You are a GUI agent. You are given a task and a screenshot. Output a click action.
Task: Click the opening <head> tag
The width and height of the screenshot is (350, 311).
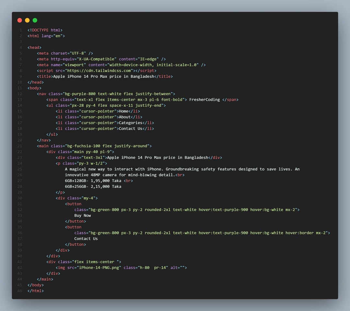[34, 47]
